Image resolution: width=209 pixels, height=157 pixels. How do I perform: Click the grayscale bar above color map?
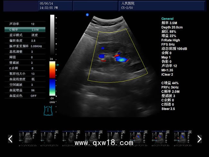coord(52,35)
